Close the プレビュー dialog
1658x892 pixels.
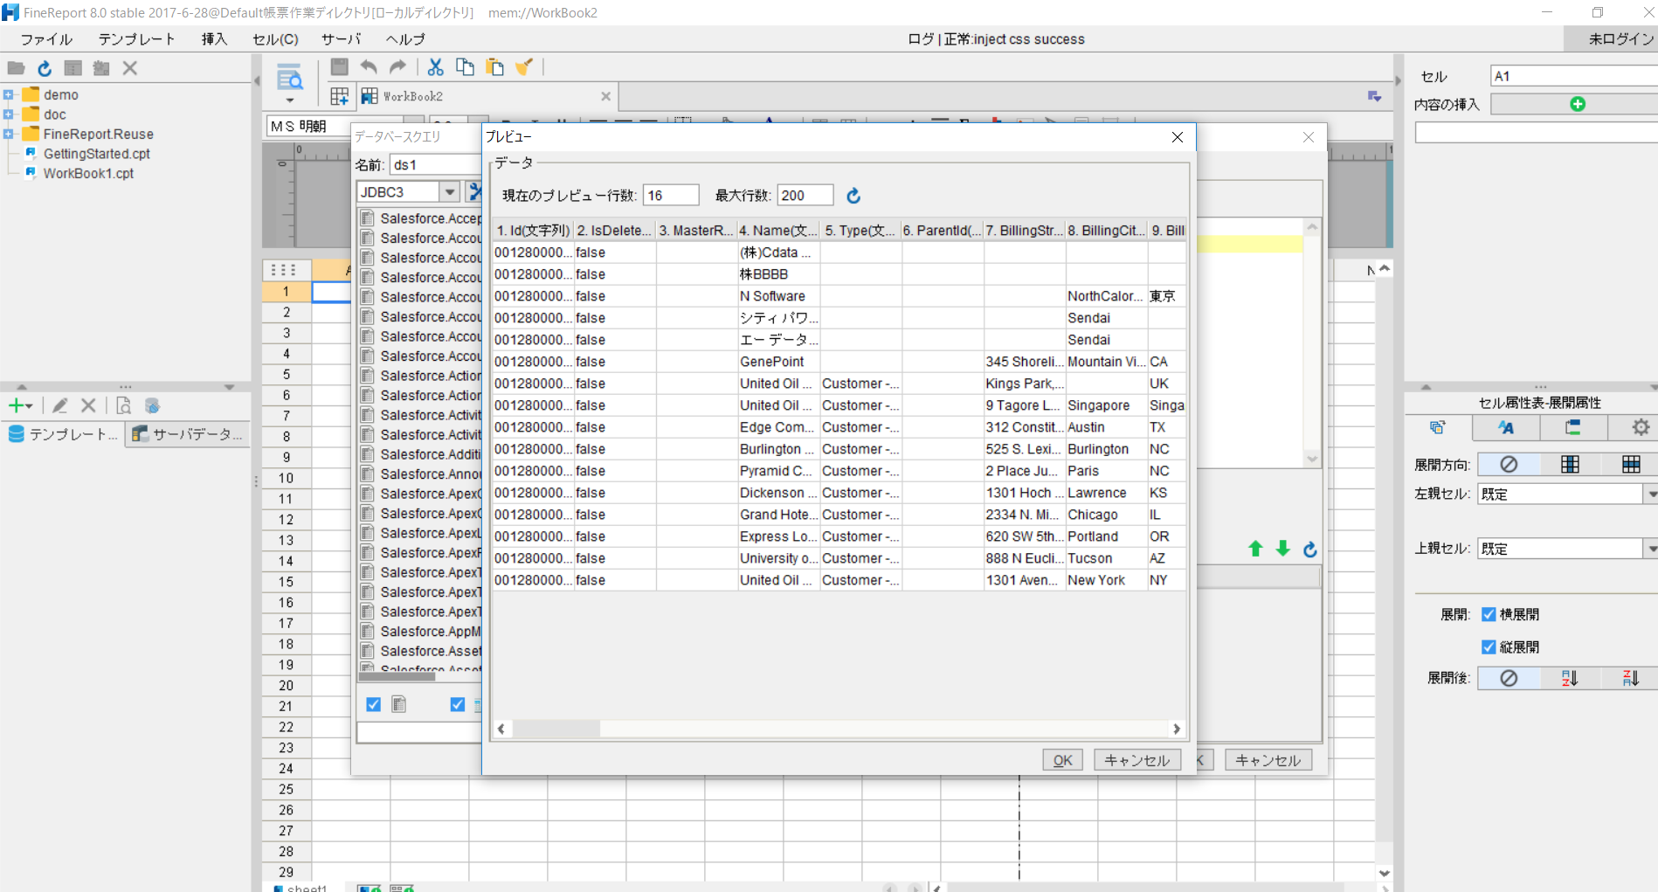pos(1178,137)
